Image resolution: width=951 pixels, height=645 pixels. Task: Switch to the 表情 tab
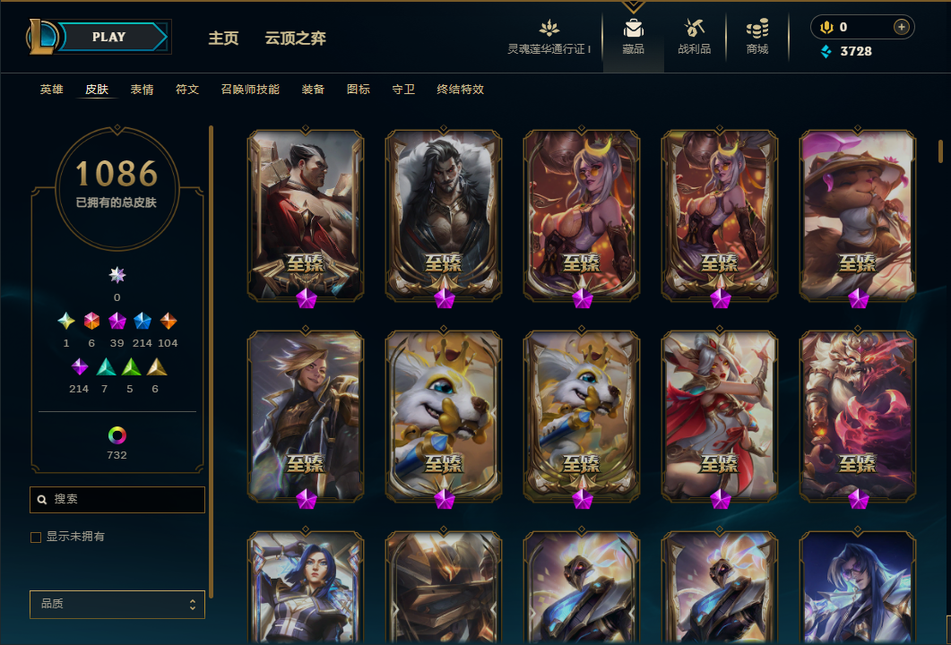coord(142,89)
